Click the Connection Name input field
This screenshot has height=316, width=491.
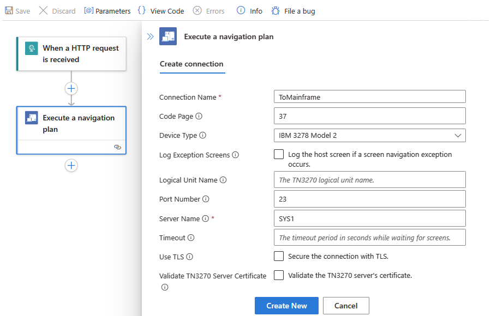point(370,96)
